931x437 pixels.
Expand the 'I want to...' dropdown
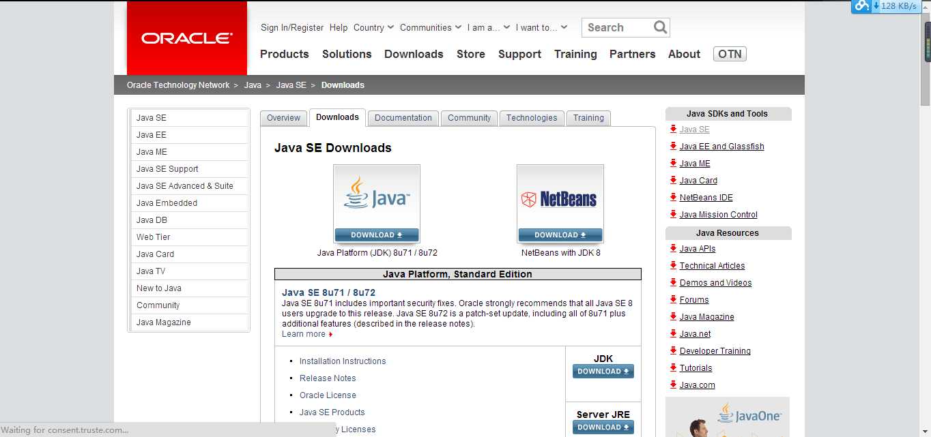pyautogui.click(x=541, y=27)
